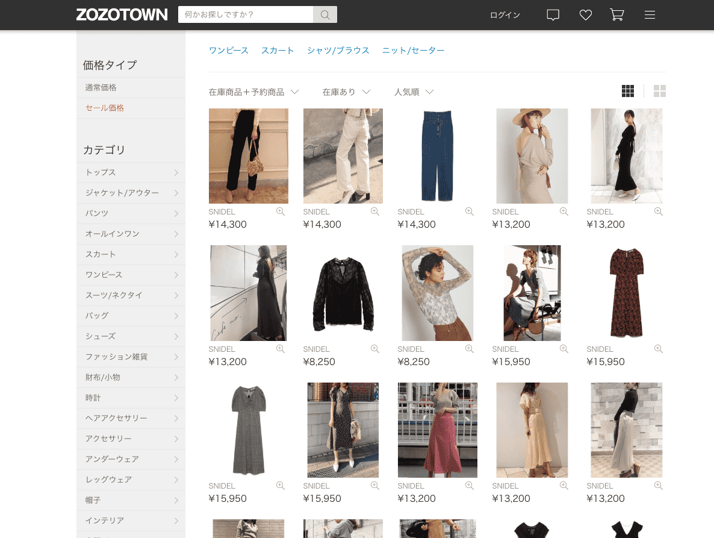Zoom icon on sheer lace top ¥8,250 with model

pos(470,349)
